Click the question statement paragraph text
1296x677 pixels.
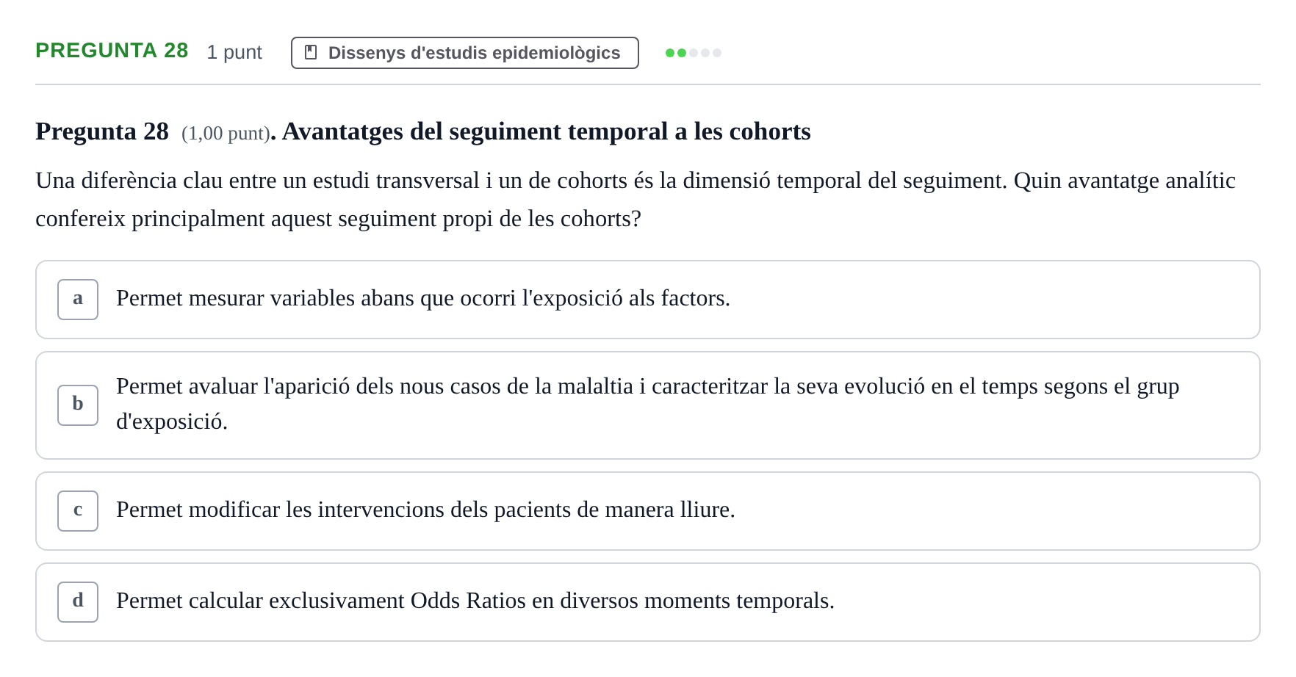(x=636, y=200)
